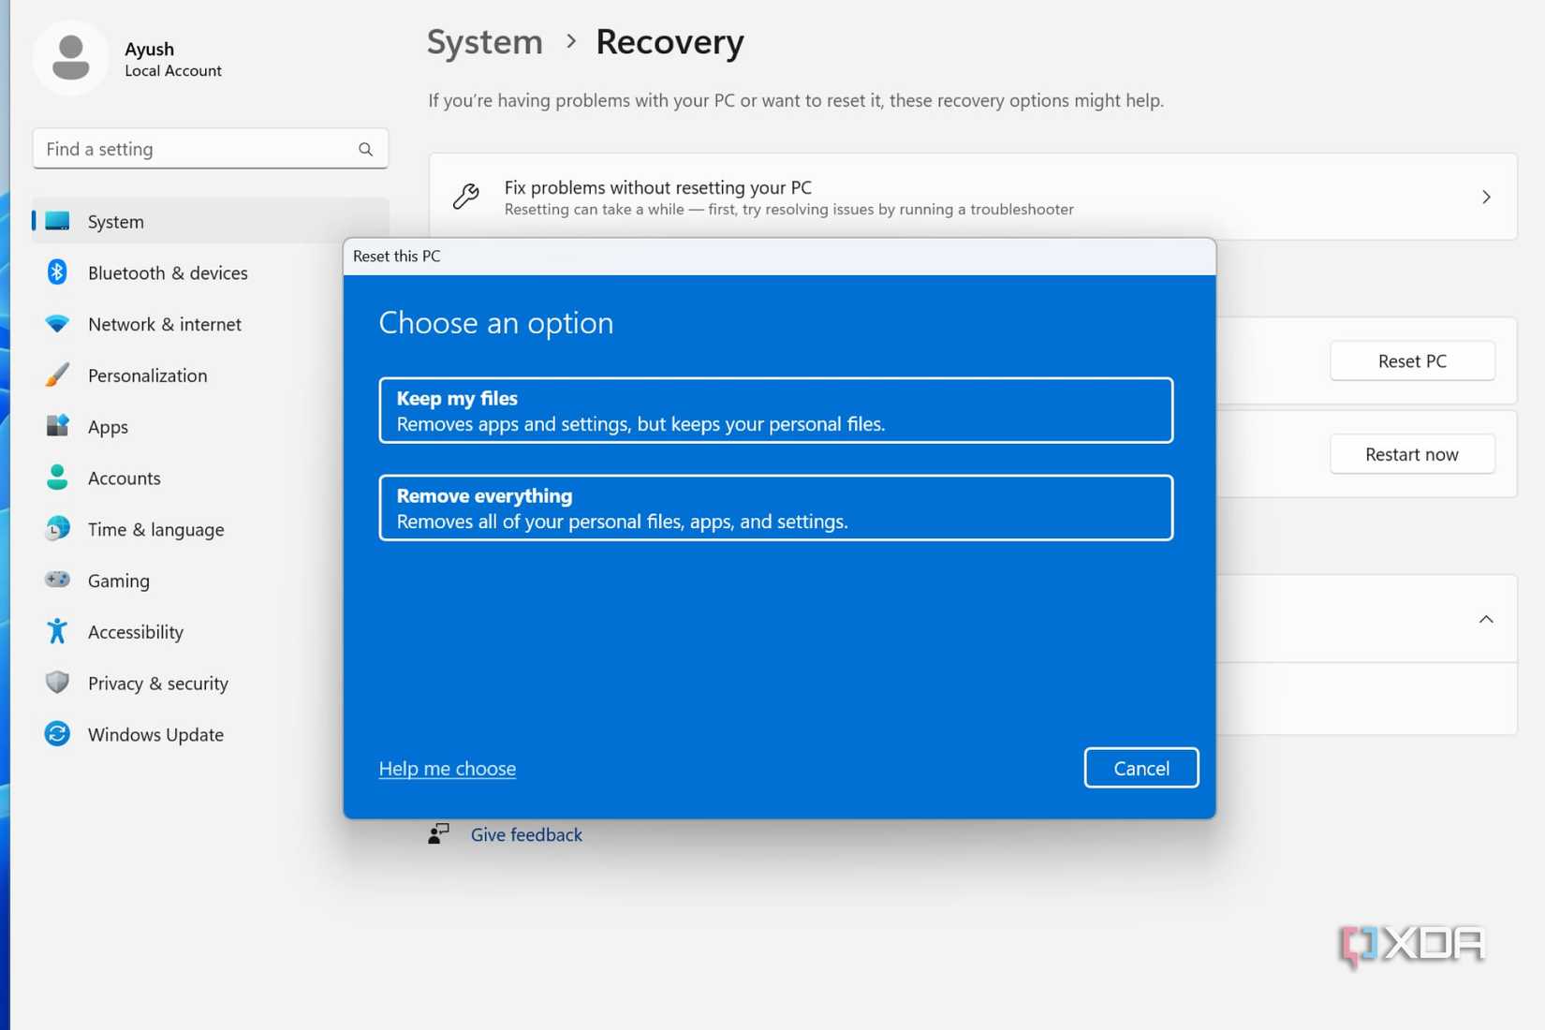Expand Fix problems without resetting chevron
This screenshot has height=1030, width=1545.
pyautogui.click(x=1486, y=197)
